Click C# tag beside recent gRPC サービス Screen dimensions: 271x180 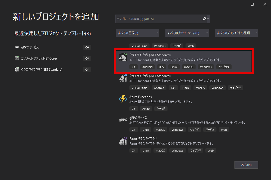click(x=87, y=47)
